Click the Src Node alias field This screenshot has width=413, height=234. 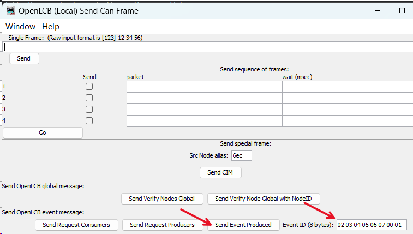tap(242, 155)
